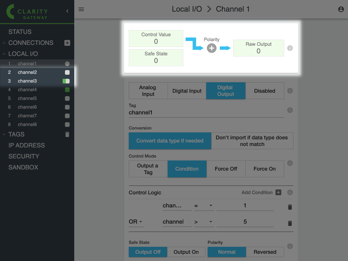
Task: Set Safe State to Output On
Action: pos(186,252)
